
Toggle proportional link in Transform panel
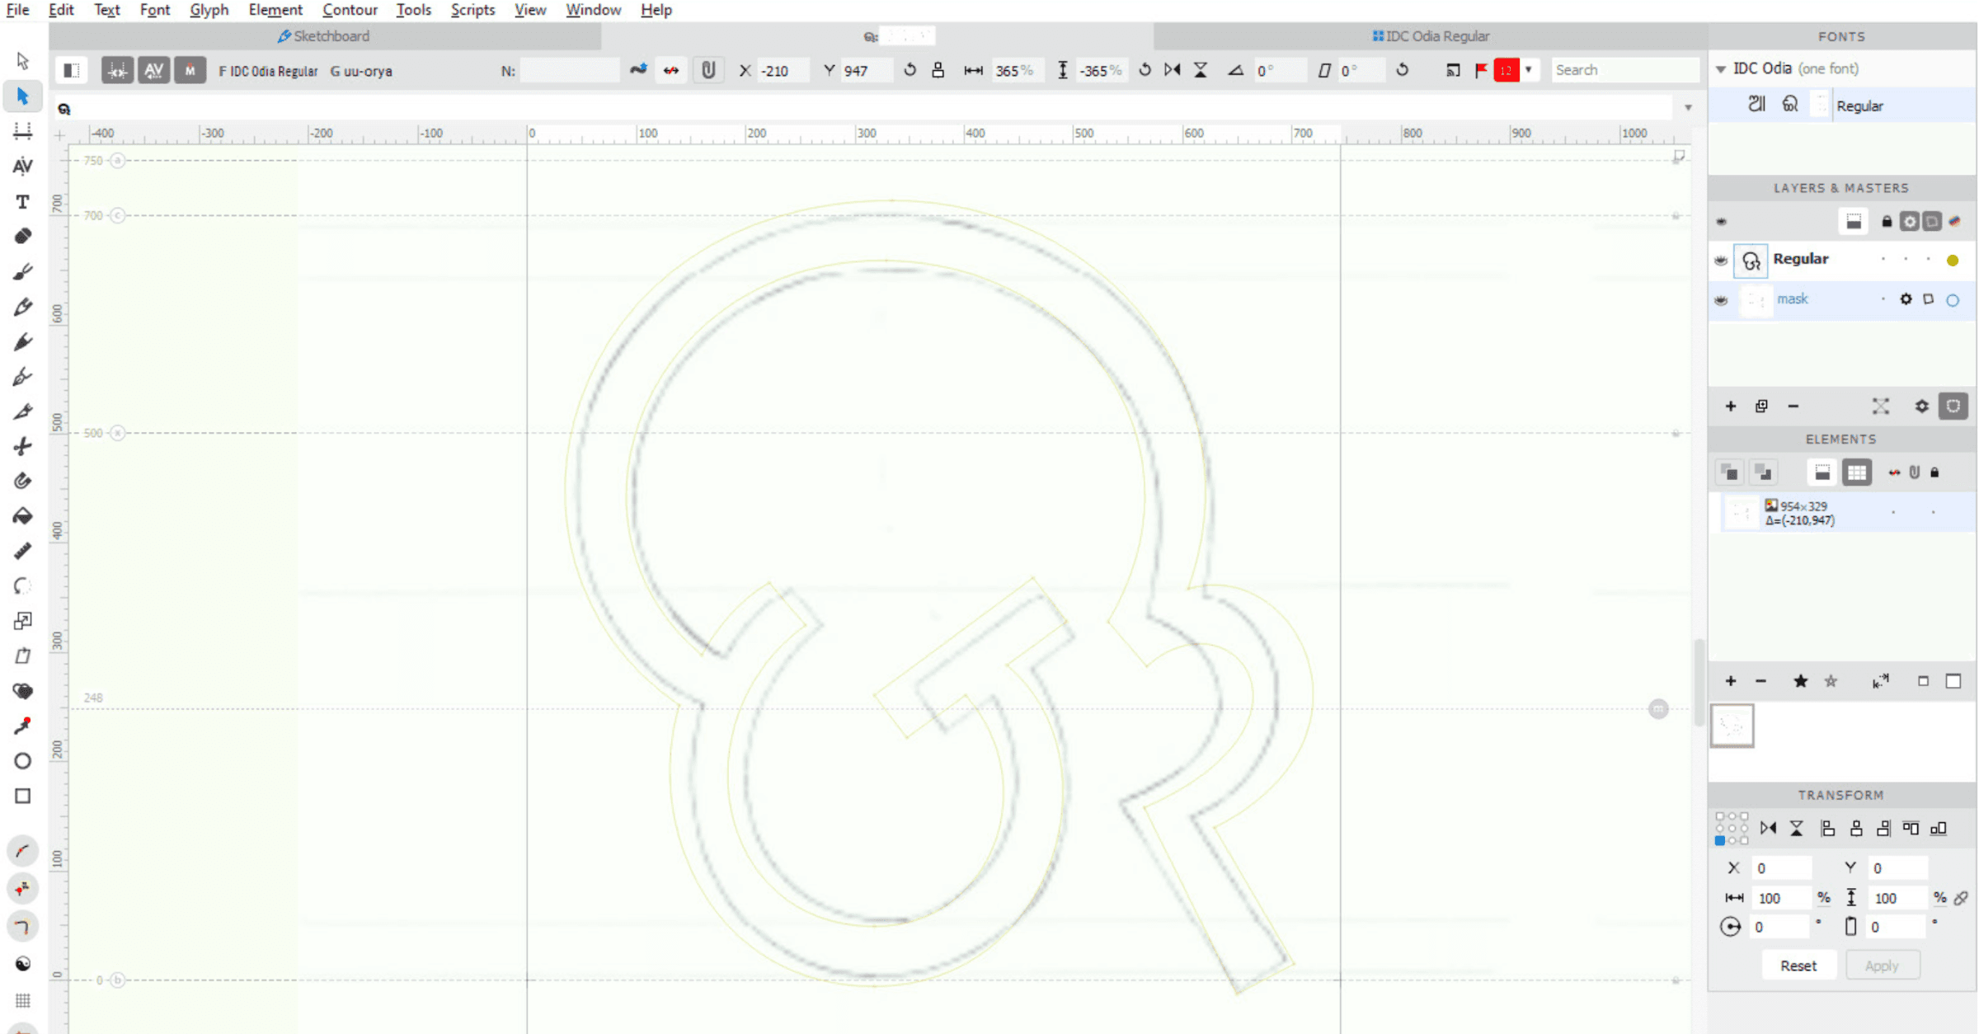(1962, 898)
